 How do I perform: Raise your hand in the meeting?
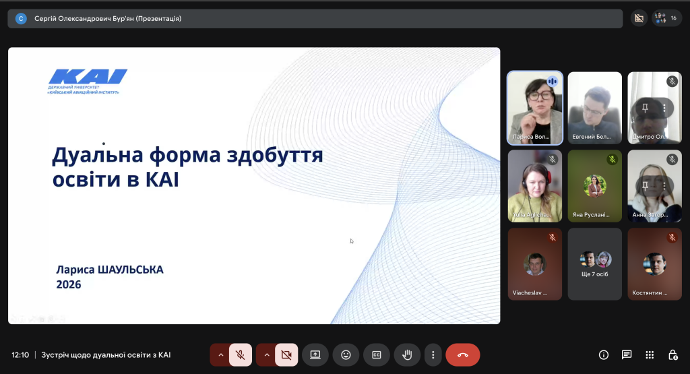click(x=408, y=354)
